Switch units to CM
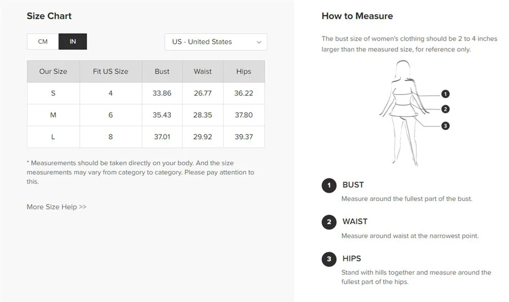Image resolution: width=509 pixels, height=302 pixels. [43, 42]
